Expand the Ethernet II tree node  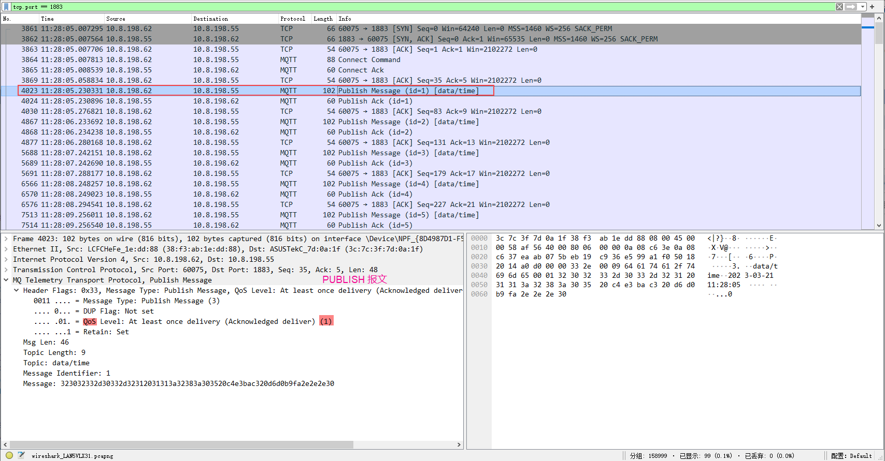[x=6, y=249]
